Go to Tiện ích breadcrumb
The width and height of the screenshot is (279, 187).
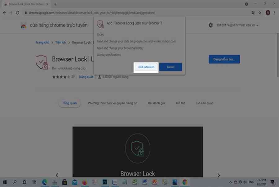[60, 42]
